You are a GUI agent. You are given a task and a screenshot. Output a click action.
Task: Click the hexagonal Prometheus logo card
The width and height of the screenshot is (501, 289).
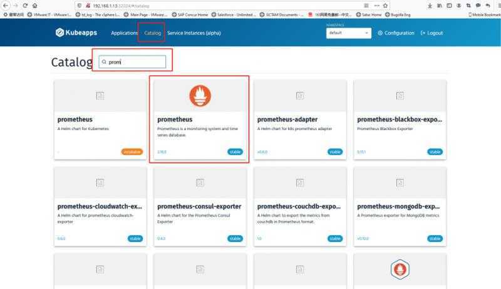pyautogui.click(x=400, y=269)
